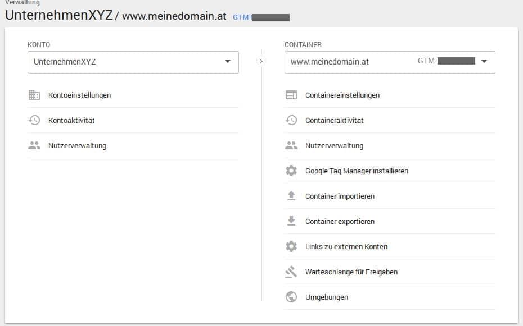
Task: Open the Container dropdown showing www.meinedomain.at
Action: [x=390, y=62]
